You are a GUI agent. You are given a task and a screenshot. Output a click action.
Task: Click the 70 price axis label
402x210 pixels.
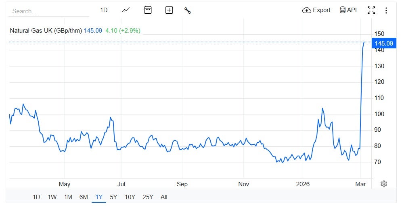coord(378,162)
